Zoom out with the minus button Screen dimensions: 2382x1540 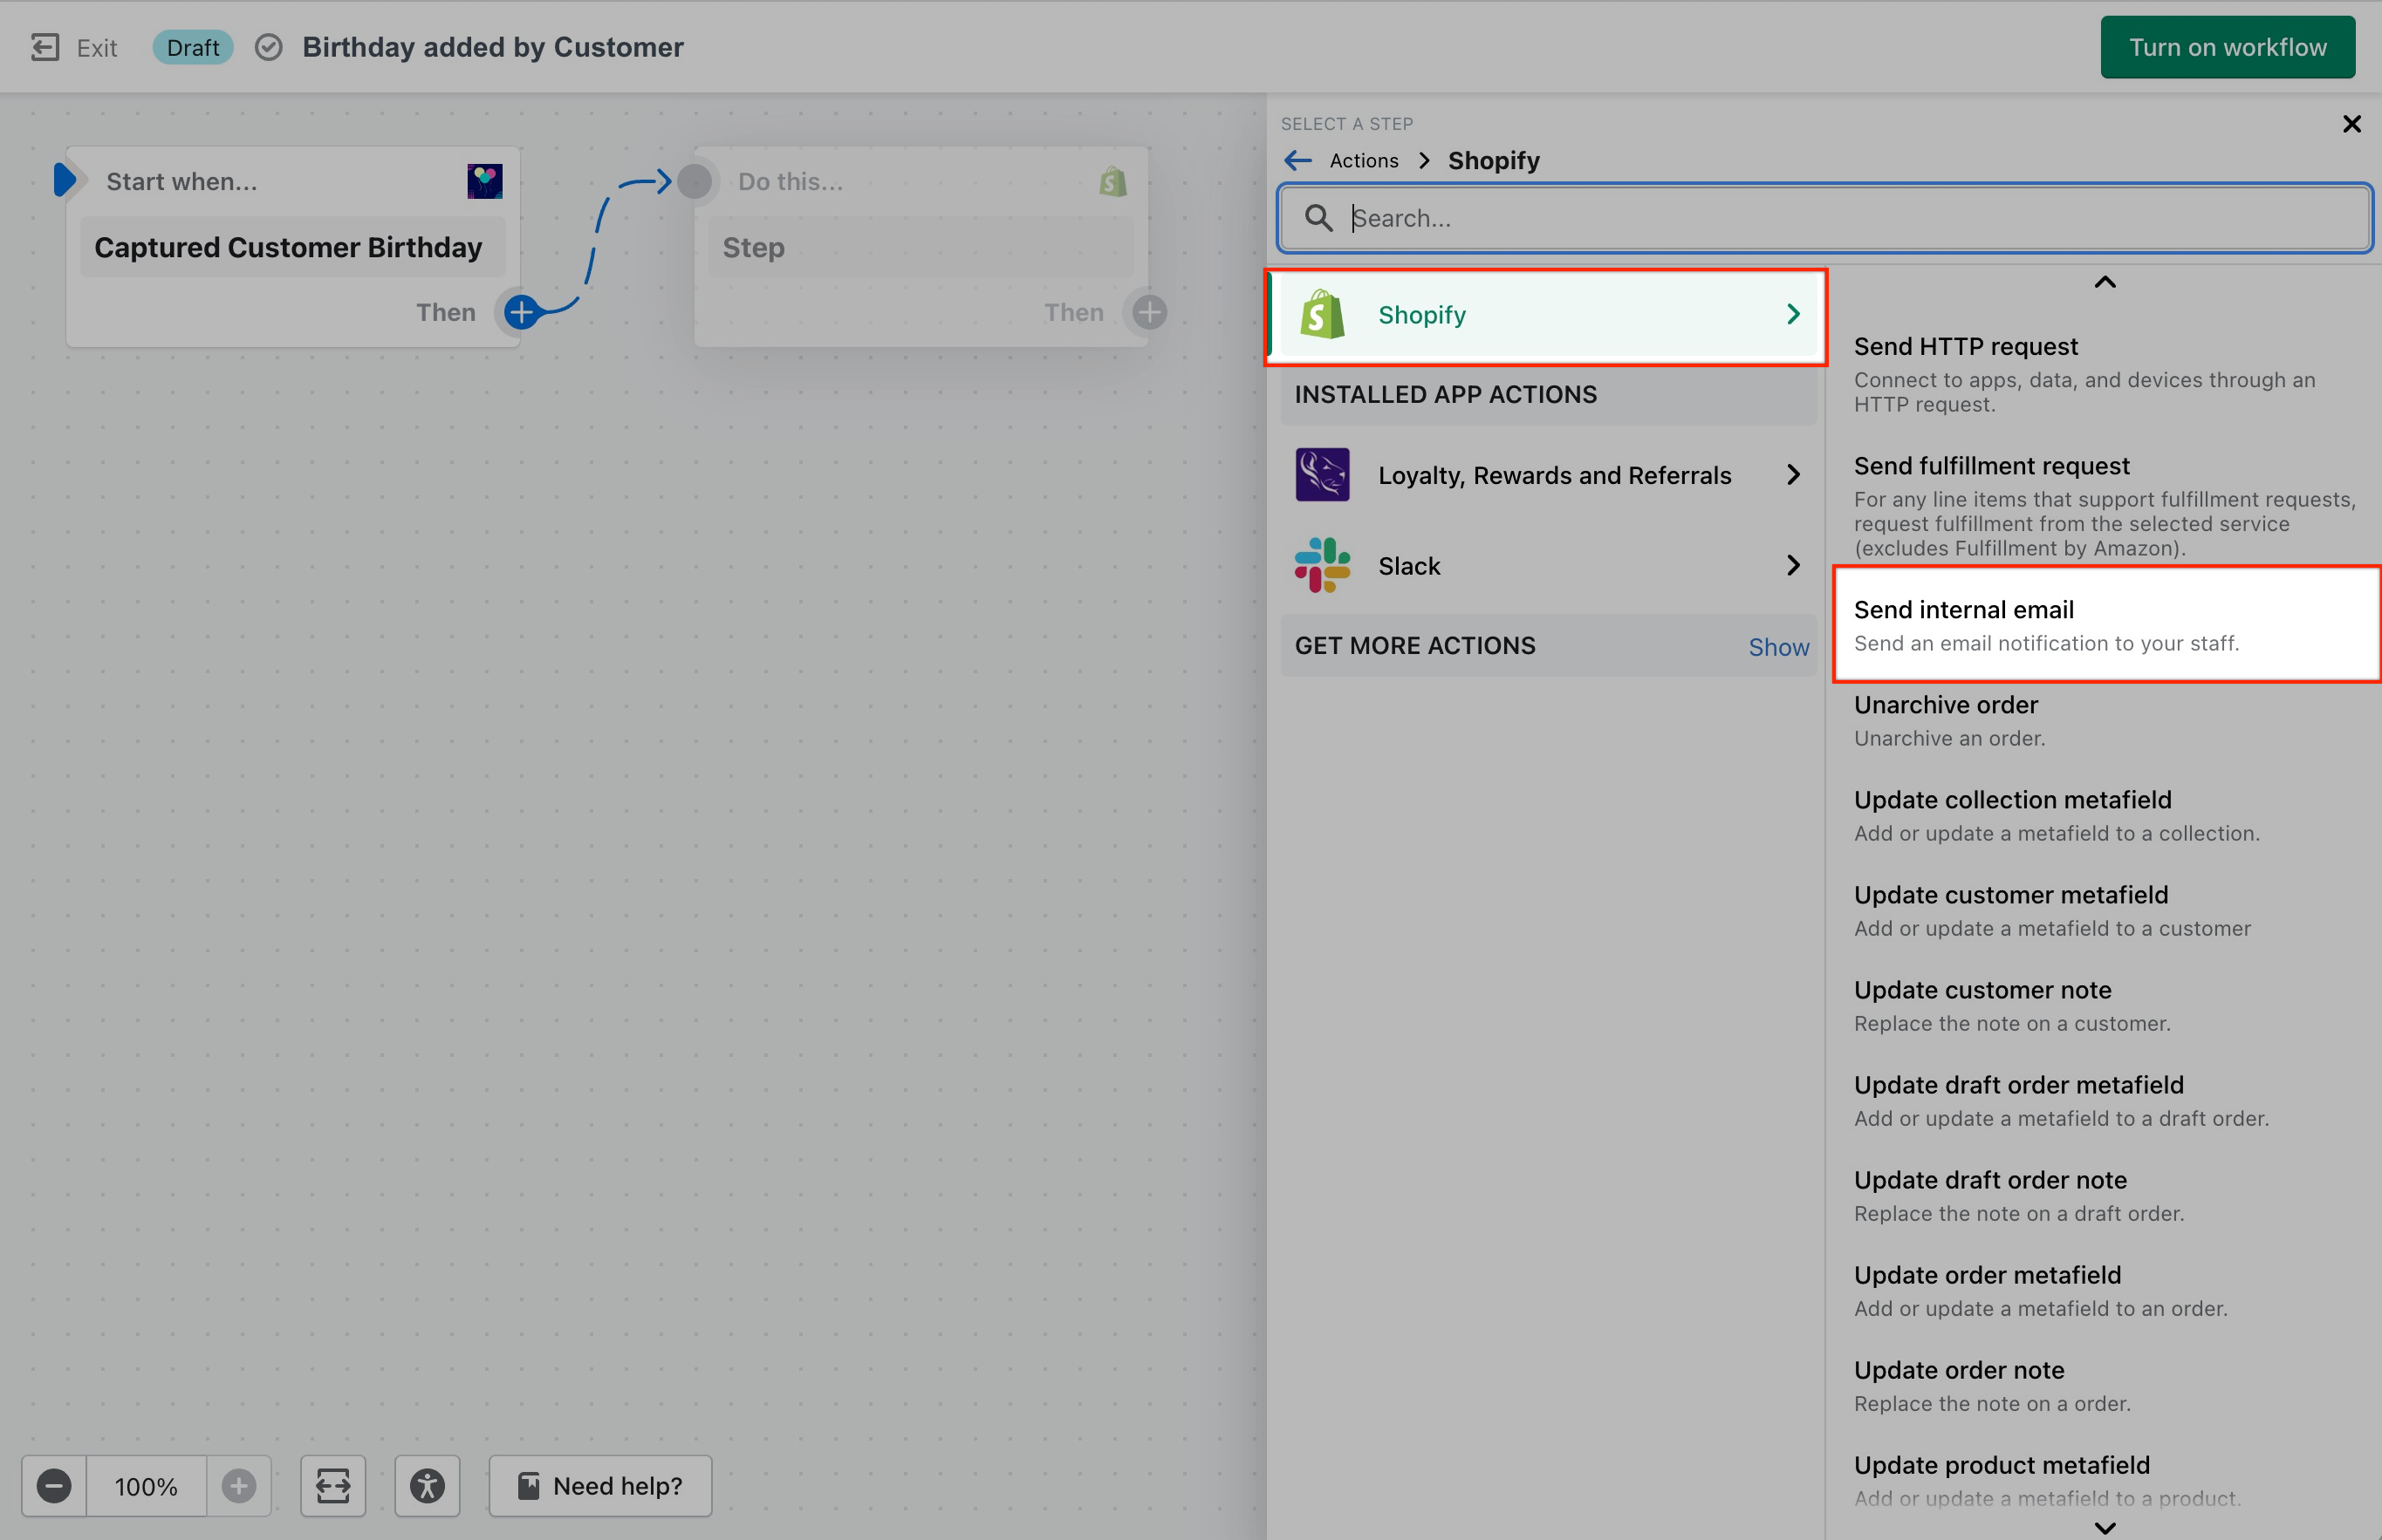(x=54, y=1486)
